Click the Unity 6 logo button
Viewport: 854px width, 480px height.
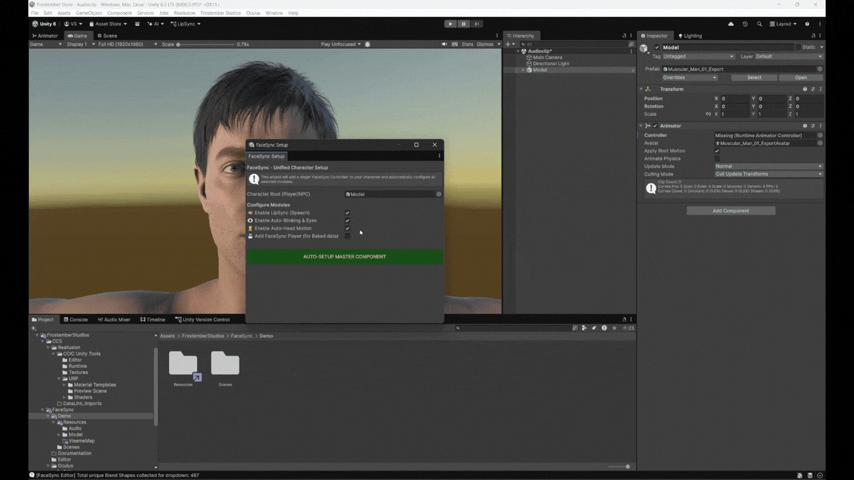point(44,24)
